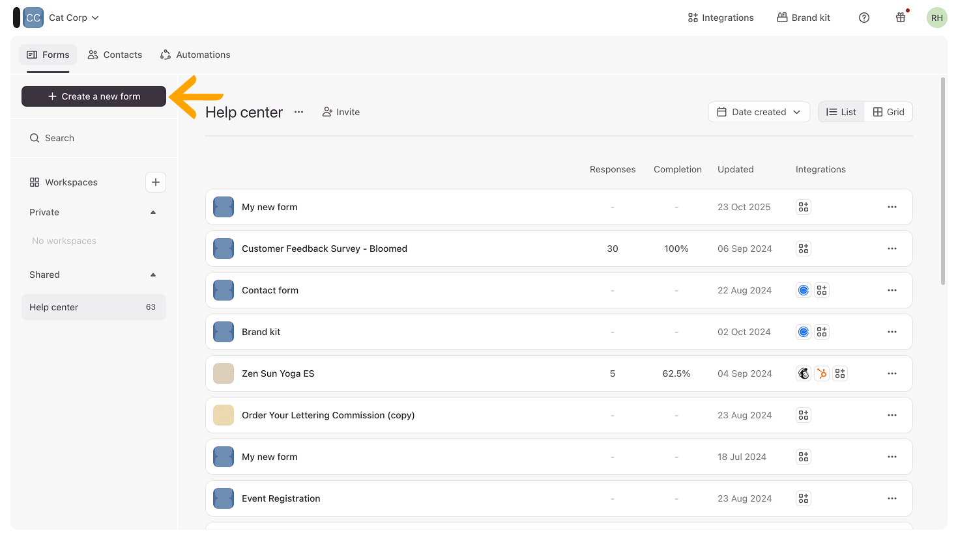Click the add workspace plus icon
This screenshot has height=540, width=958.
point(155,182)
